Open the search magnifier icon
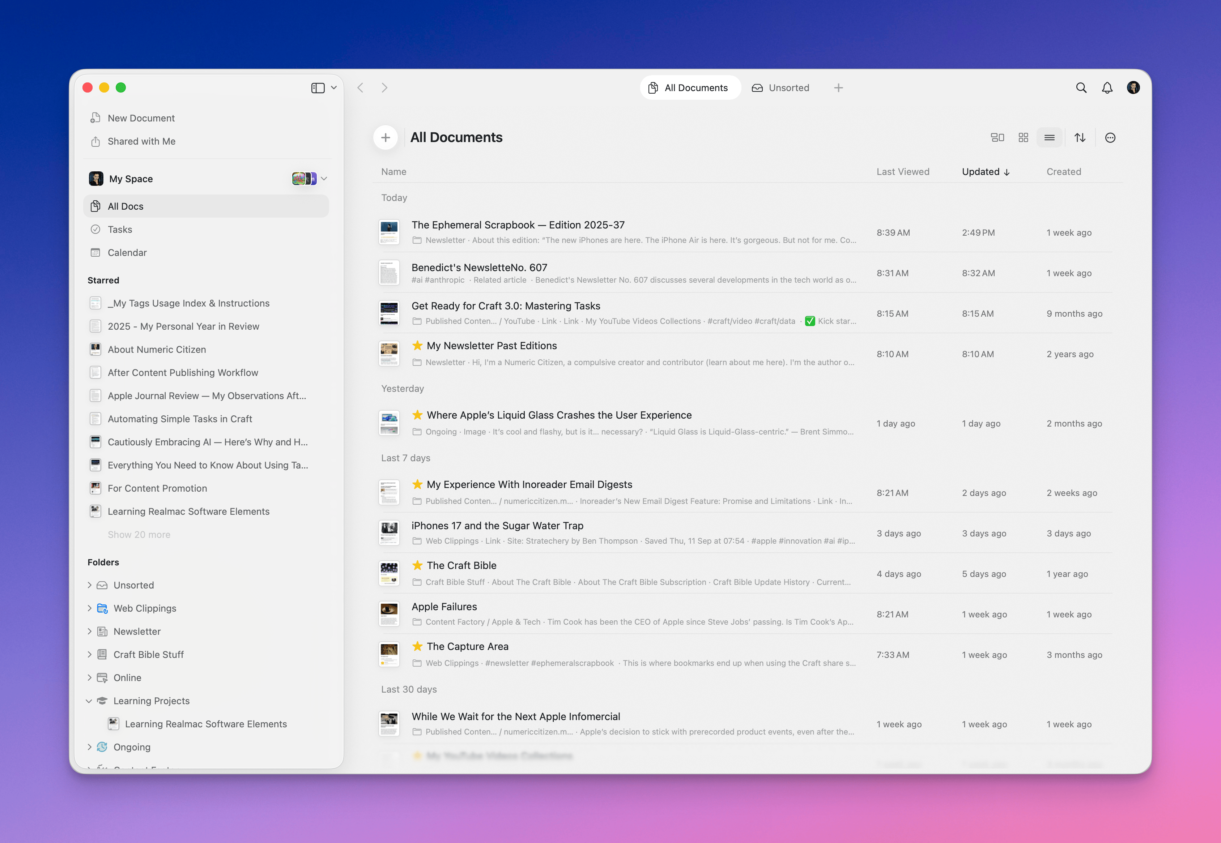The width and height of the screenshot is (1221, 843). pos(1081,88)
